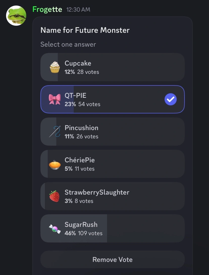Viewport: 209px width, 275px height.
Task: Click the 12:30 AM message timestamp
Action: coord(78,10)
